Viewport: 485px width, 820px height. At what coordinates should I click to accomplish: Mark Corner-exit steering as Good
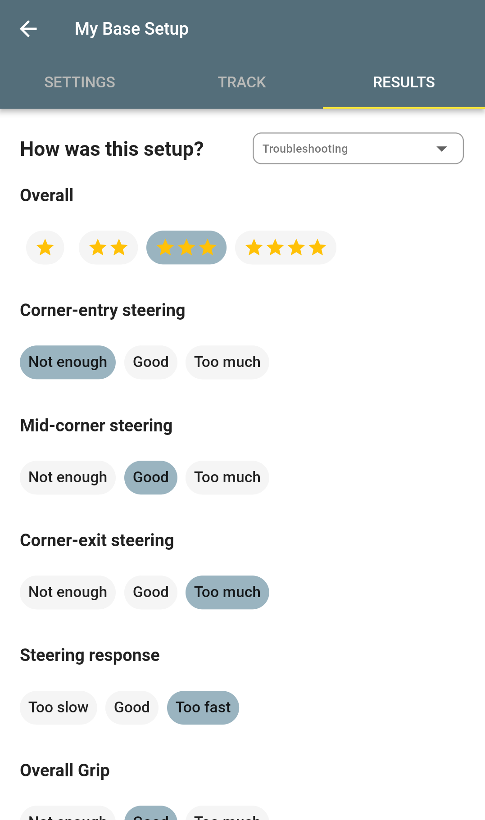tap(150, 593)
